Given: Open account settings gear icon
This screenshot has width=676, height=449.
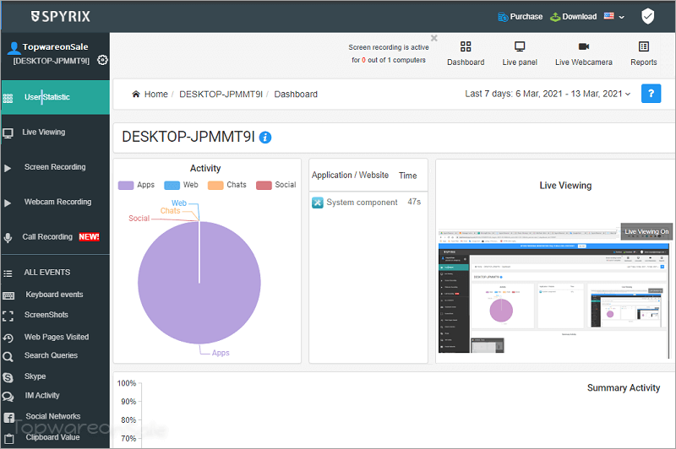Looking at the screenshot, I should pos(102,60).
